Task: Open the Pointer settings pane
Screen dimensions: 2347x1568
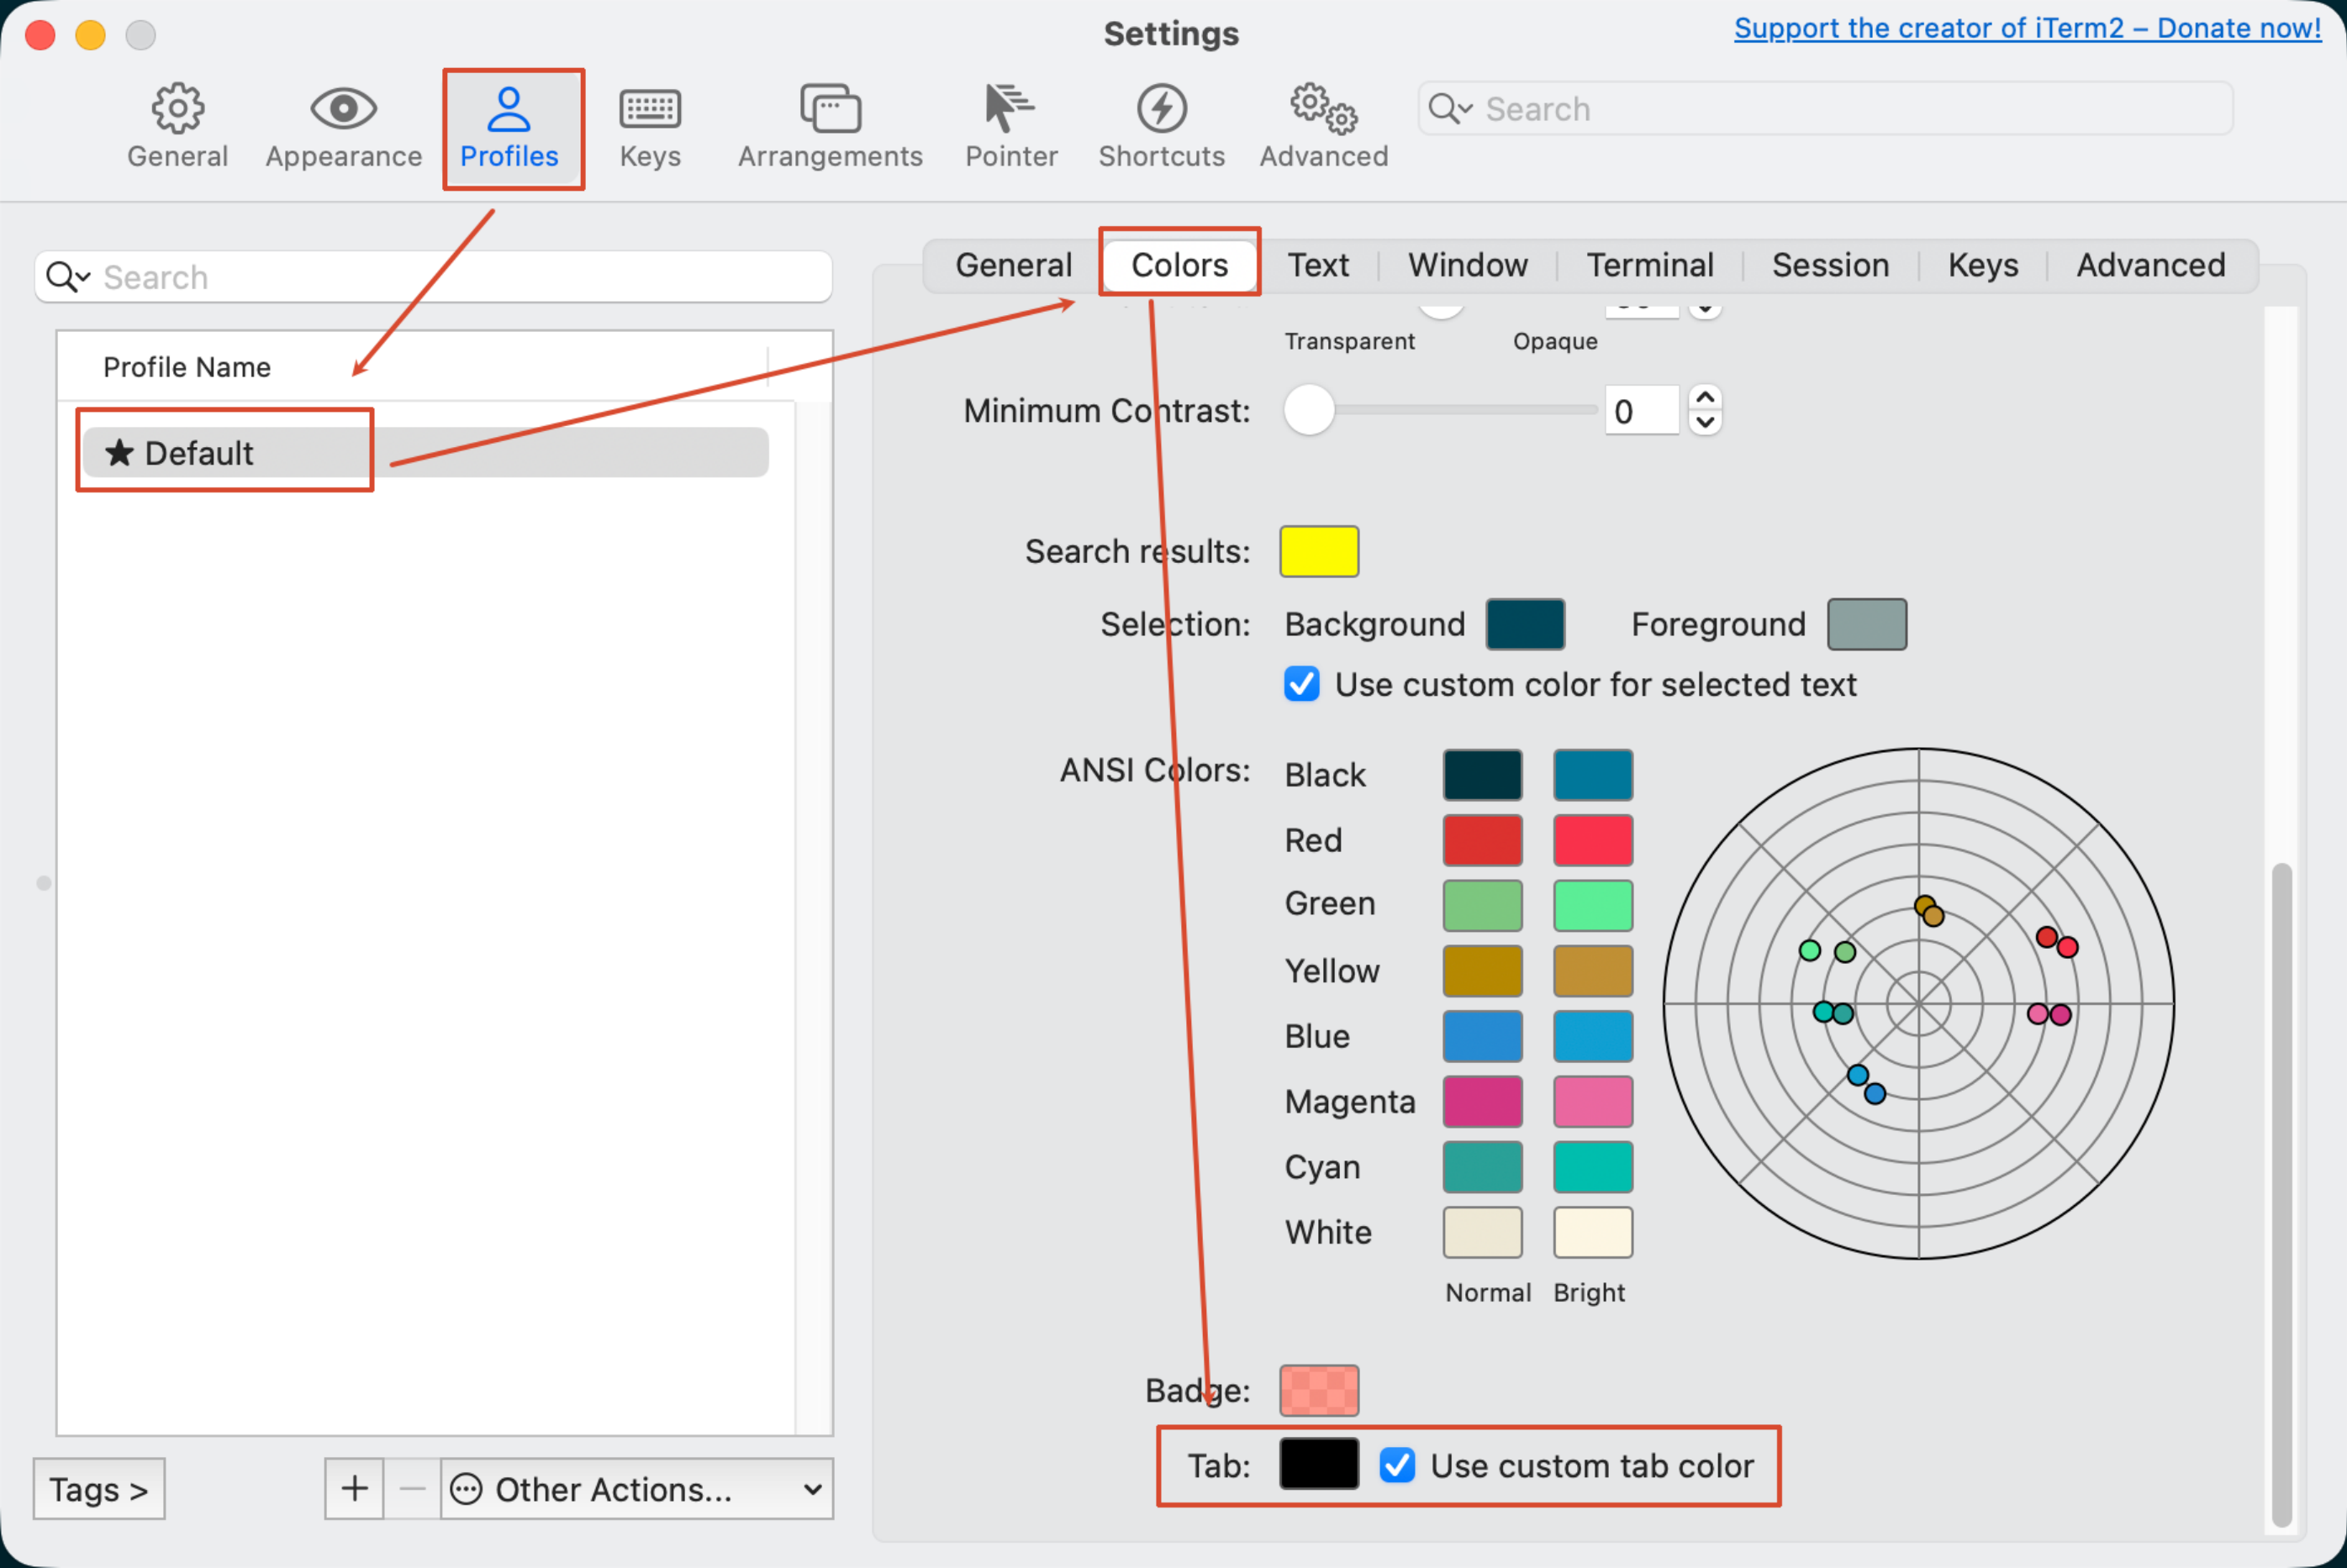Action: pos(1010,127)
